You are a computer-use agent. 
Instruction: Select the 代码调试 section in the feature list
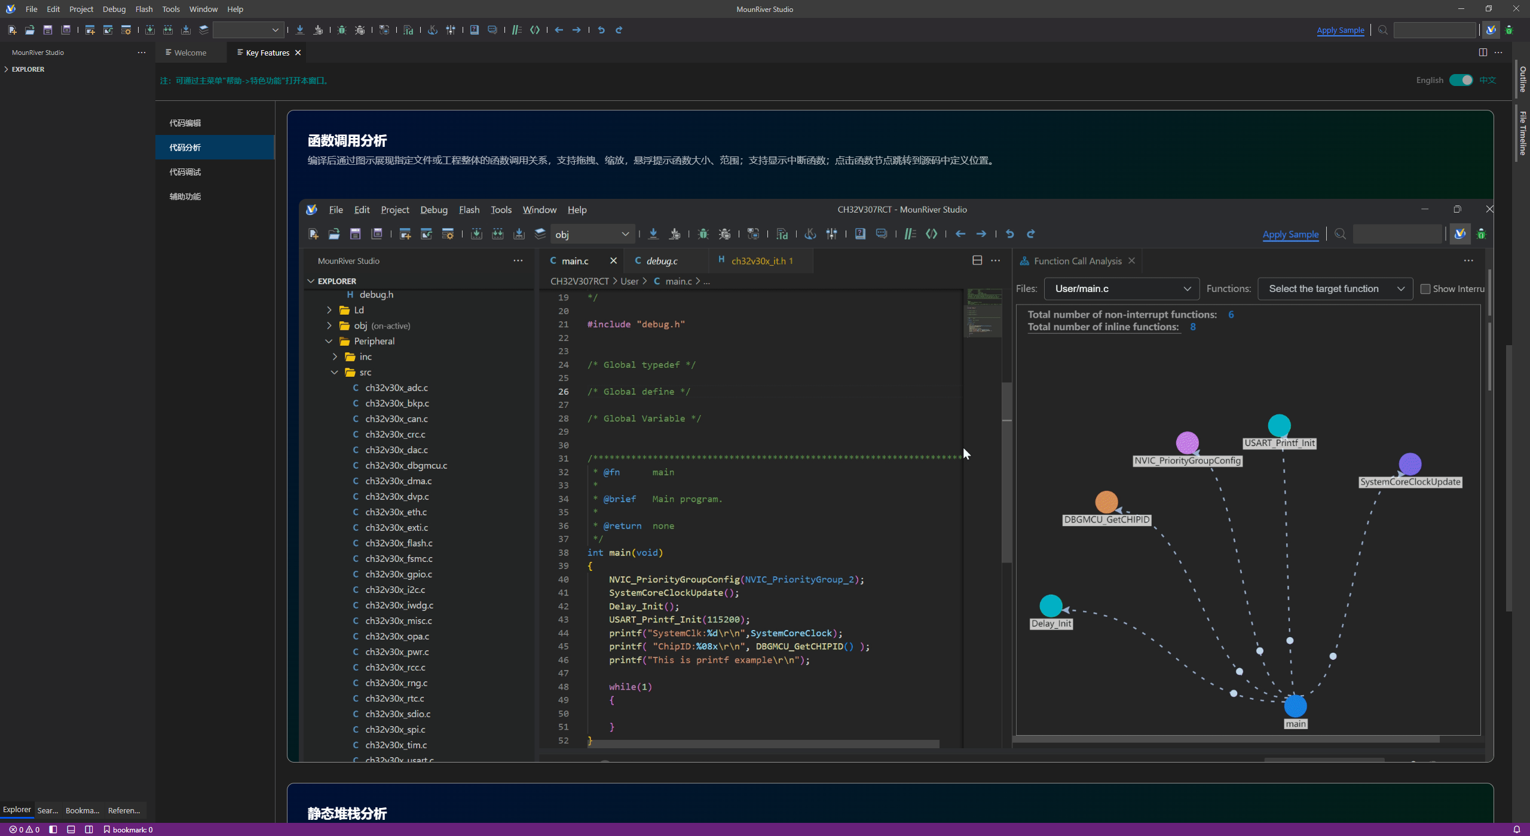pos(185,172)
